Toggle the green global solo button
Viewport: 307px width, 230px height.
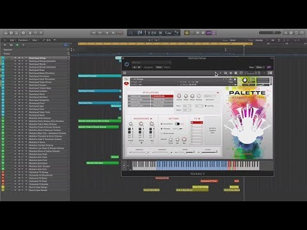17,45
